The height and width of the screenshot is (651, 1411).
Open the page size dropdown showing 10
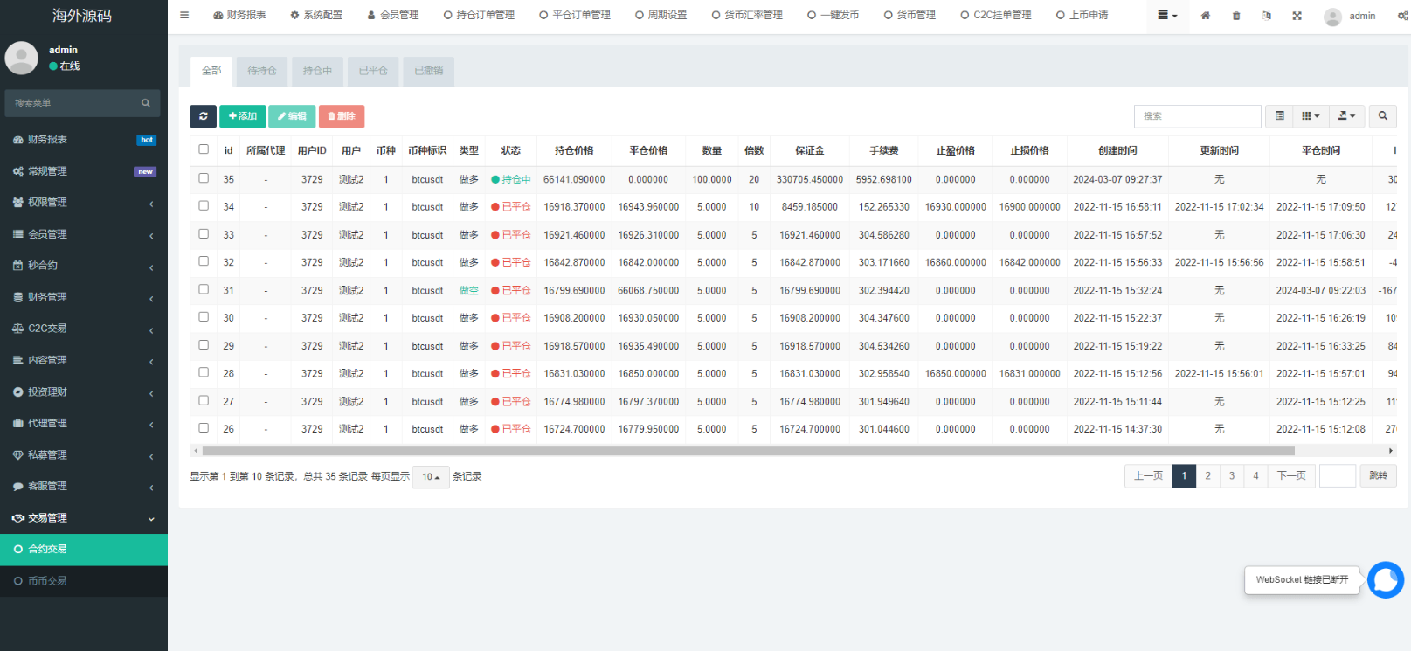coord(431,477)
